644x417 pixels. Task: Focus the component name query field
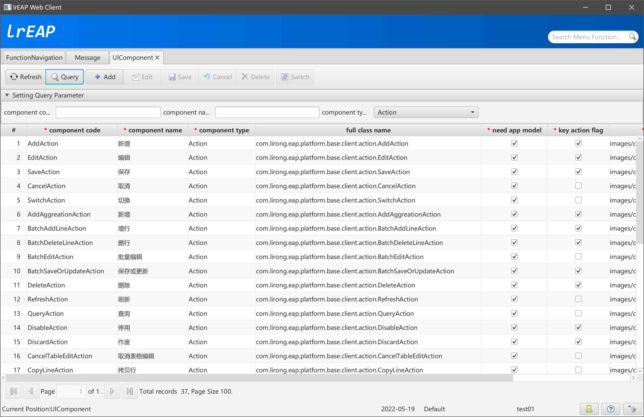tap(267, 112)
